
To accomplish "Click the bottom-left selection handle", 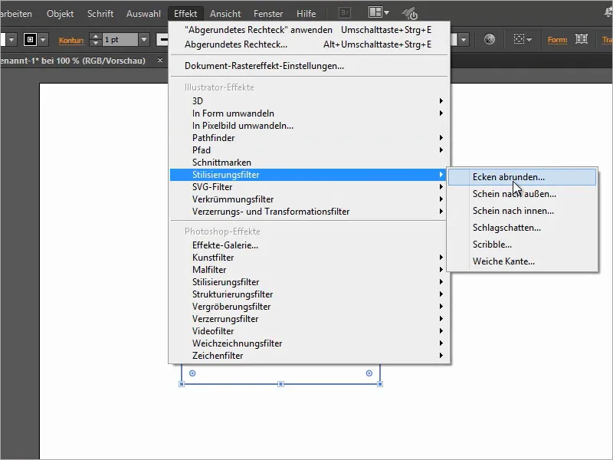I will click(182, 384).
